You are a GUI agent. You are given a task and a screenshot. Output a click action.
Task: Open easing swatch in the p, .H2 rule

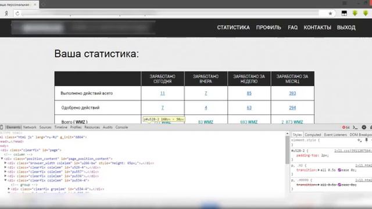[x=339, y=170]
